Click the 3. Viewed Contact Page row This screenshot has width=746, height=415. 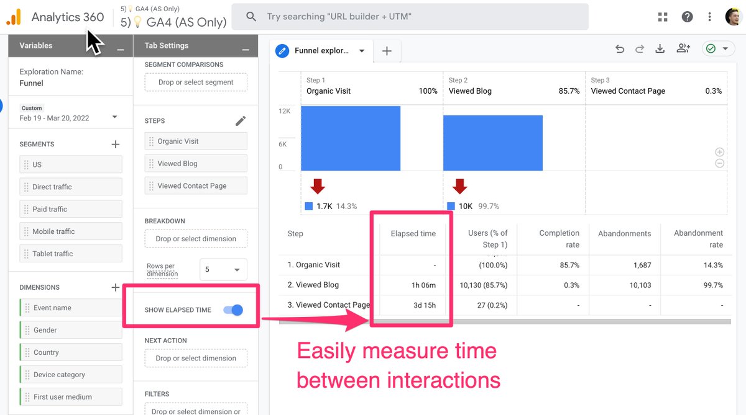[505, 305]
